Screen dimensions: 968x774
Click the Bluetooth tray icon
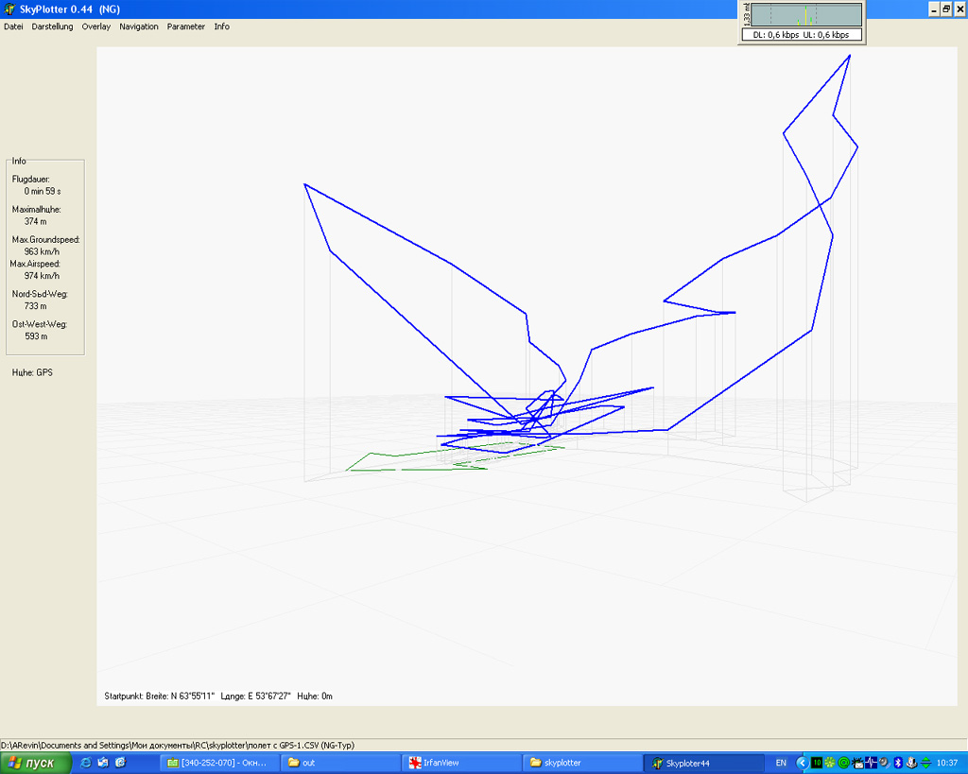click(x=898, y=763)
